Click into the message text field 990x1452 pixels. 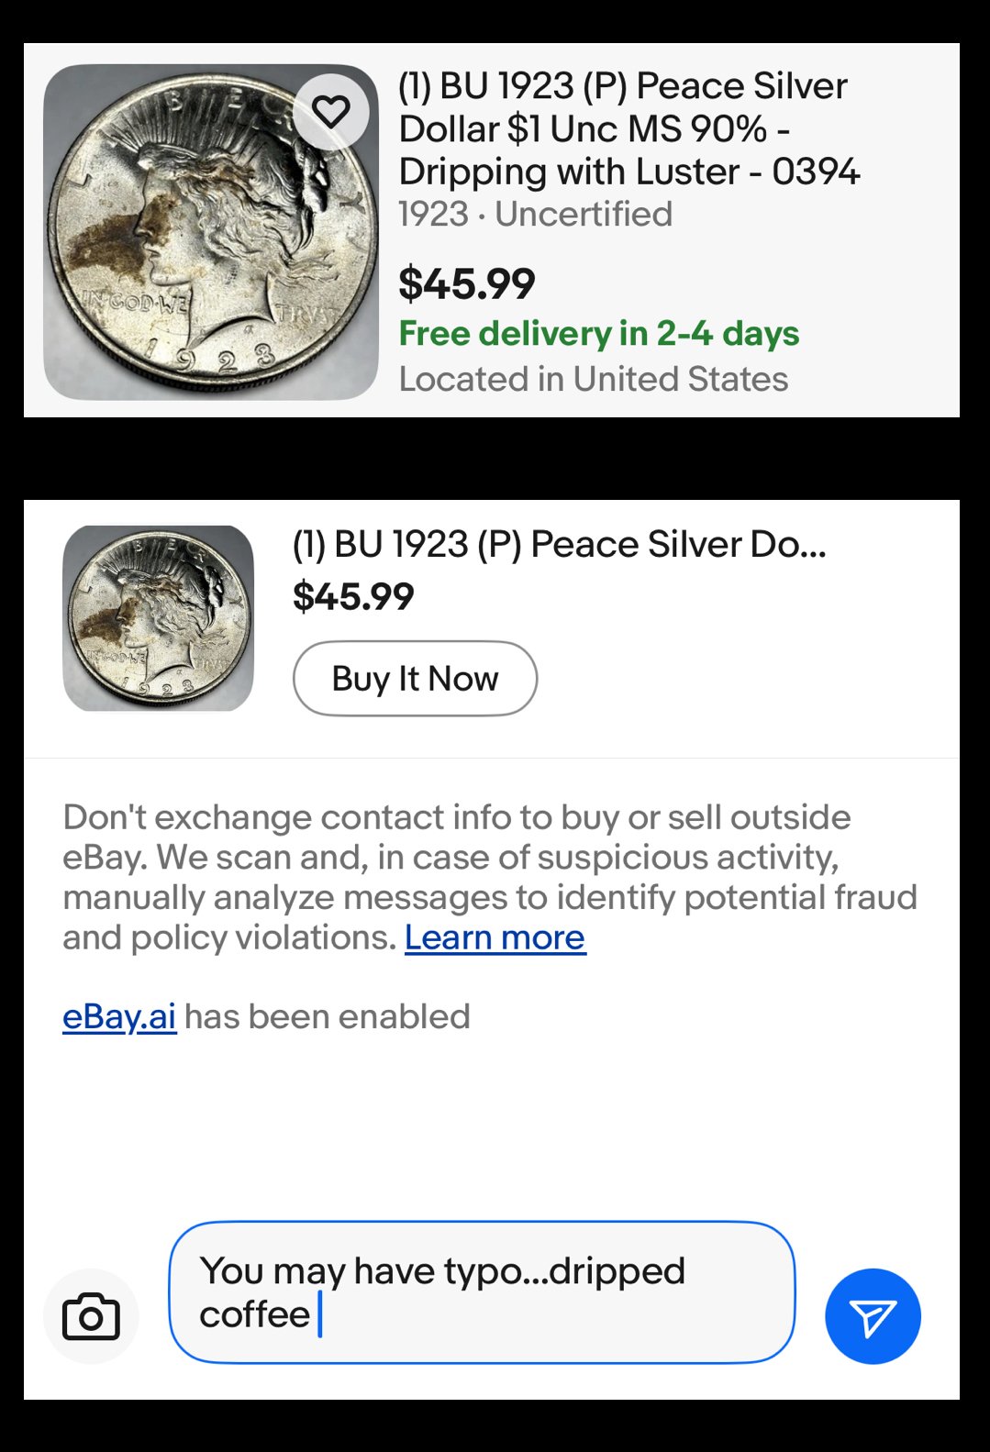pos(482,1292)
